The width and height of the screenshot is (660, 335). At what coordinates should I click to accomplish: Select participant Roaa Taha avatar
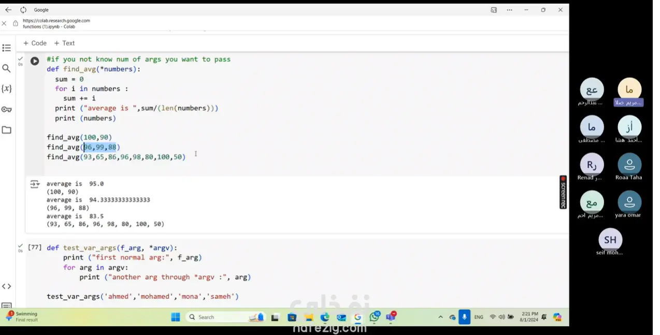[629, 165]
